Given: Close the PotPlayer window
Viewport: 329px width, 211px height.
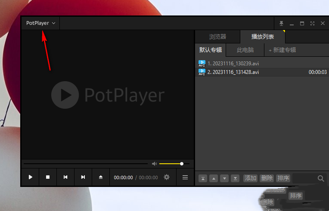Looking at the screenshot, I should [323, 24].
